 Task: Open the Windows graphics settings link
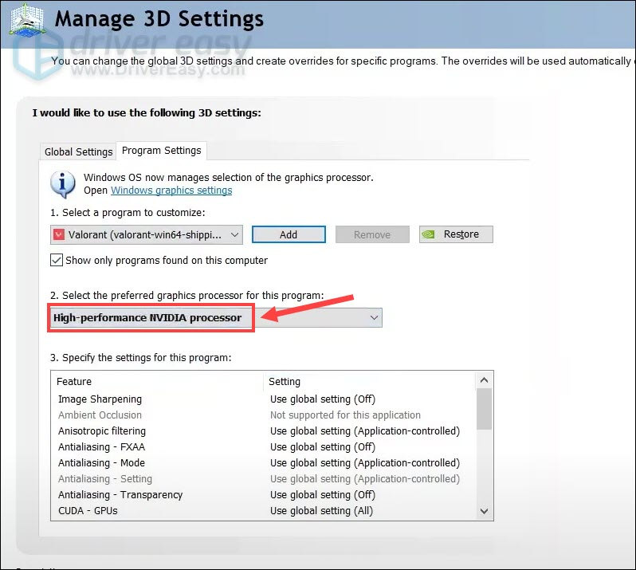(171, 191)
